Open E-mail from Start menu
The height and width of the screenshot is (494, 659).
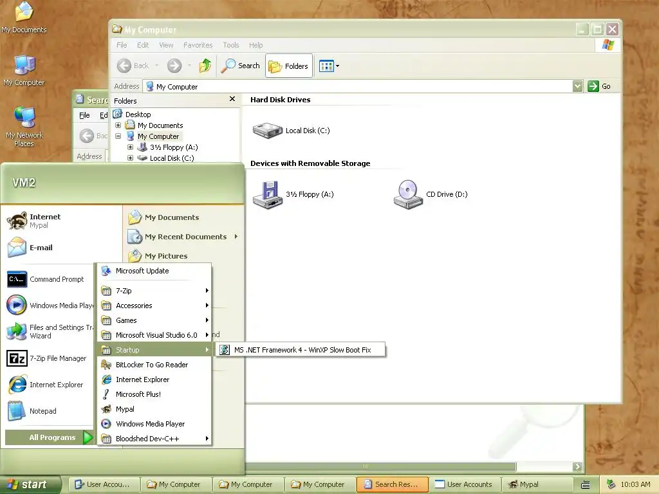[30, 248]
